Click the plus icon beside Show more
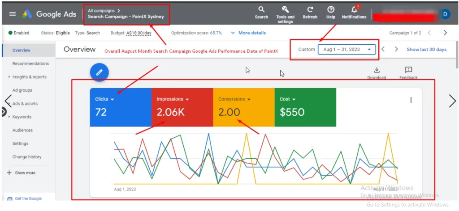The width and height of the screenshot is (459, 211). [9, 173]
